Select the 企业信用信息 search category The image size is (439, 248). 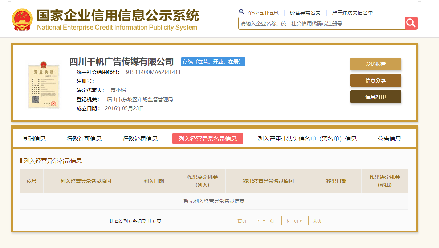(x=263, y=13)
